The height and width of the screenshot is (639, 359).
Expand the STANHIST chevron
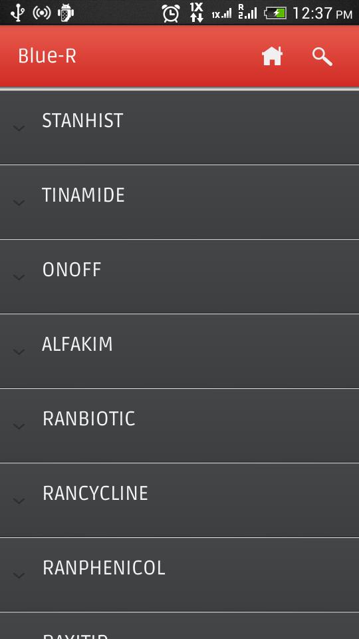click(19, 128)
